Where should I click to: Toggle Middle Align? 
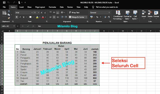(54, 12)
